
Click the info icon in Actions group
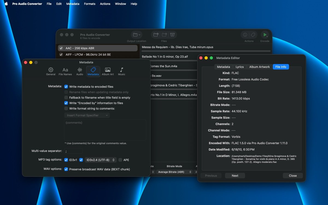pyautogui.click(x=245, y=35)
